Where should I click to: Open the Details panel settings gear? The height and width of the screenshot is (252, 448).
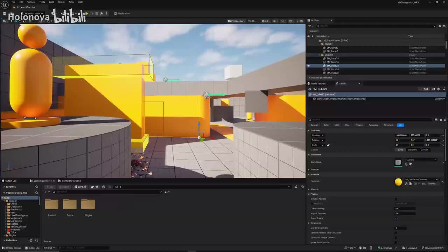[445, 120]
